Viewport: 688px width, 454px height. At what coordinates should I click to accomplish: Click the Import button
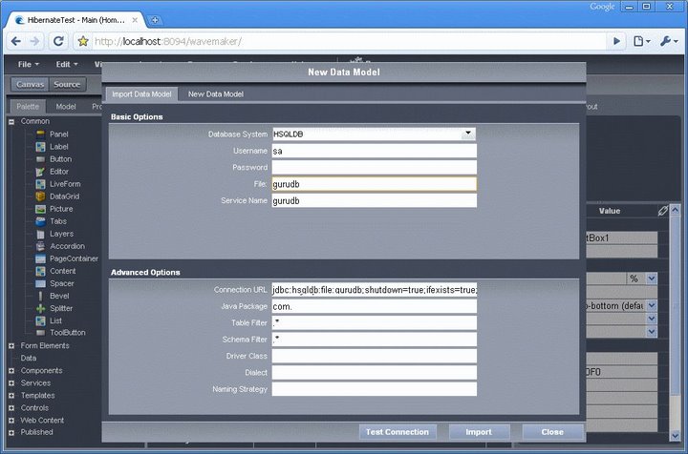479,432
